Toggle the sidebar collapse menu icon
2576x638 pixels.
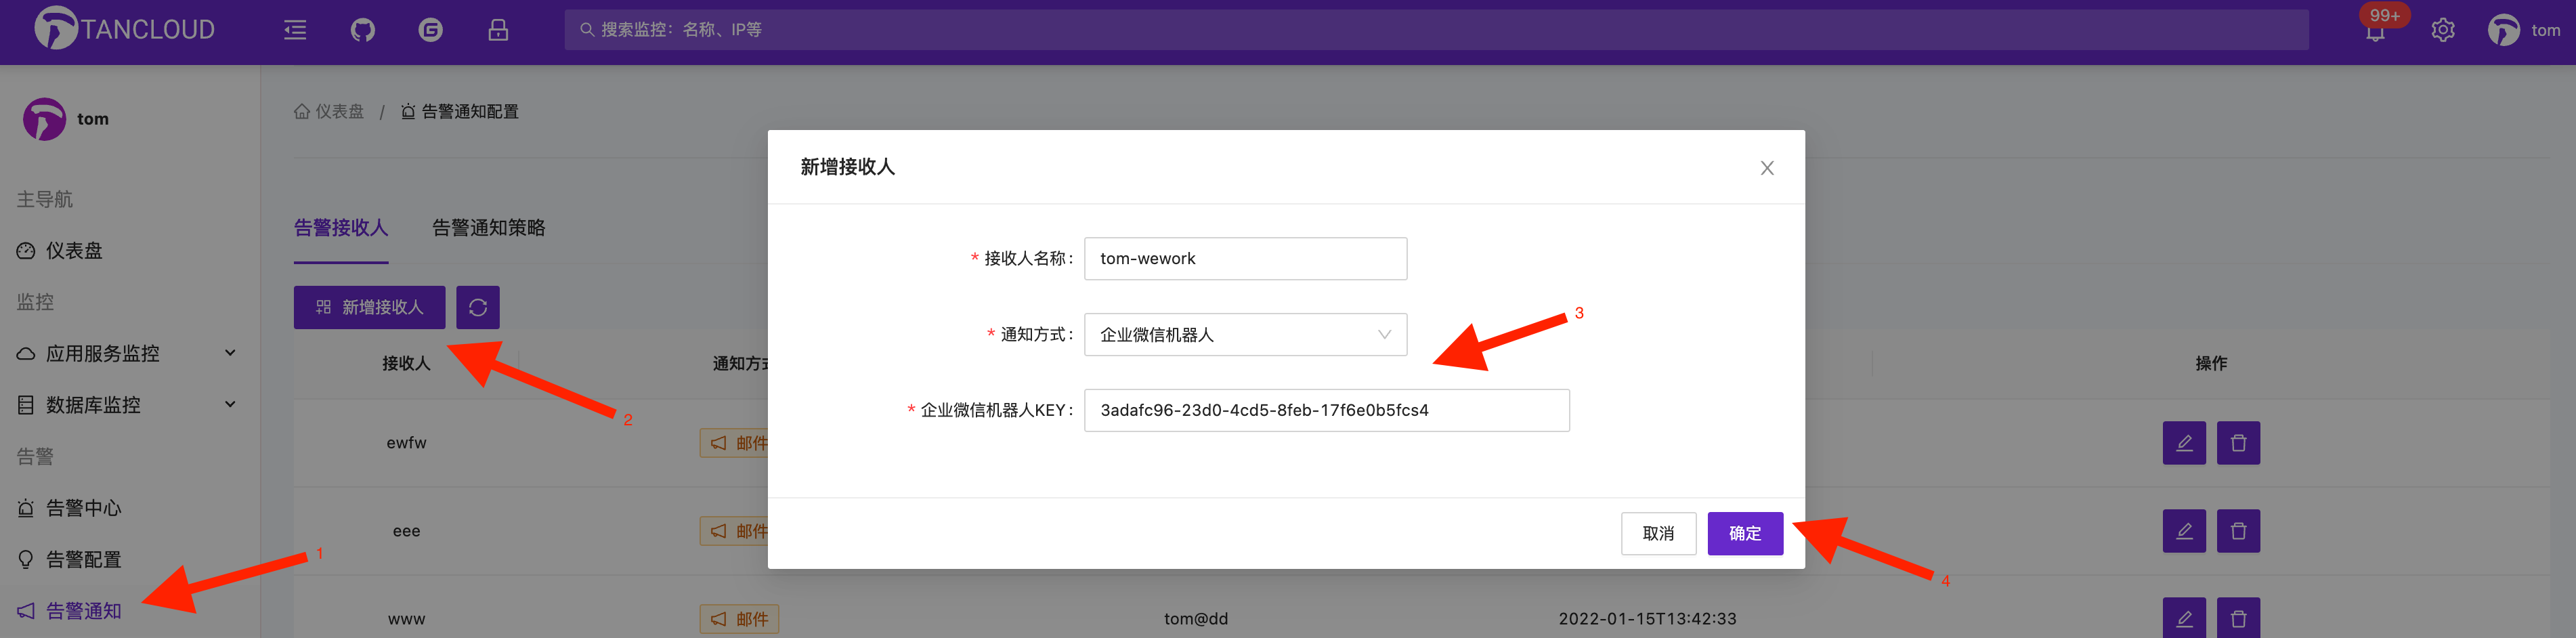[295, 30]
